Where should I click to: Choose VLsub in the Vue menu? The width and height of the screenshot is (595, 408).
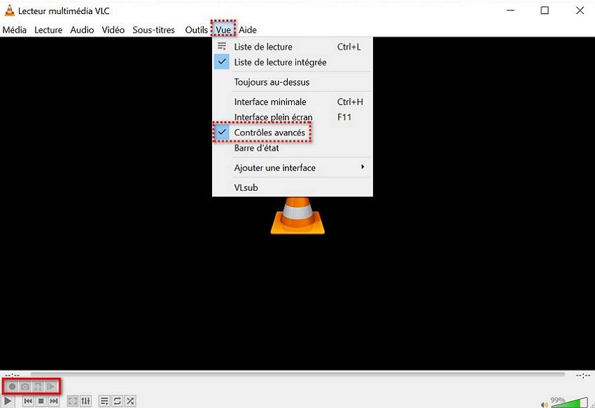click(x=246, y=188)
